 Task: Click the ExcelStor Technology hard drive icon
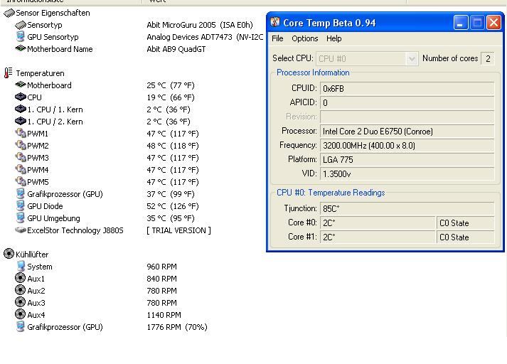[x=21, y=230]
